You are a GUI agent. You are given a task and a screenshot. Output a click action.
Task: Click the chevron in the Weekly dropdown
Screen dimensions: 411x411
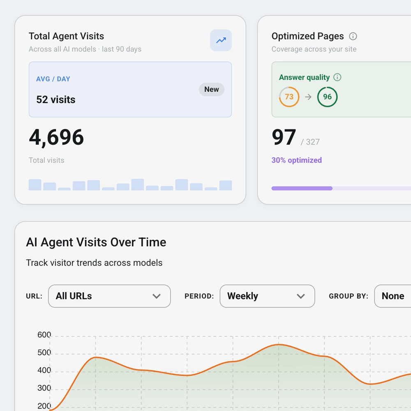point(301,296)
